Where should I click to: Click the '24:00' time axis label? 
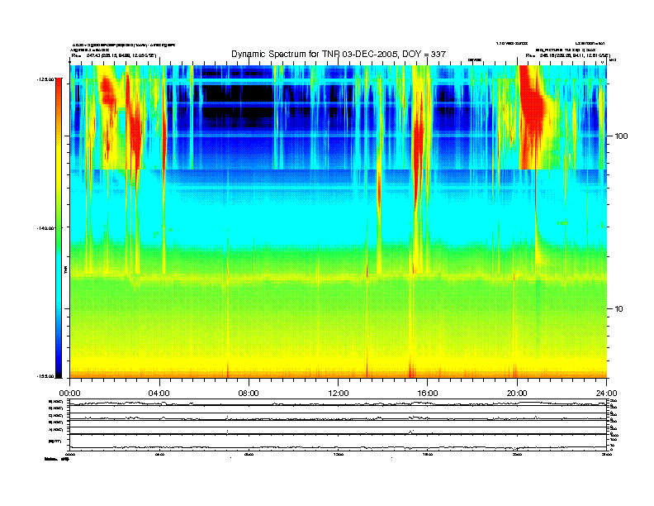coord(606,394)
